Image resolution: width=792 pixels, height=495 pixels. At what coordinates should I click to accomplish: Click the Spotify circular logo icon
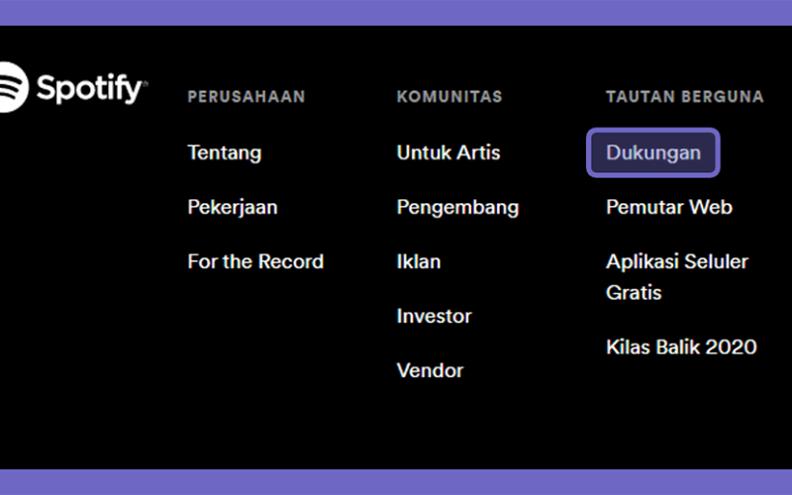tap(13, 87)
